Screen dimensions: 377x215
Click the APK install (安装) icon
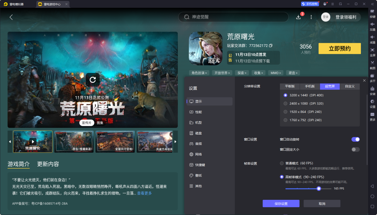[x=372, y=91]
